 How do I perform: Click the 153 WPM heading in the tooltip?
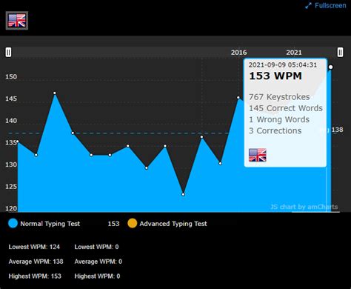coord(275,76)
